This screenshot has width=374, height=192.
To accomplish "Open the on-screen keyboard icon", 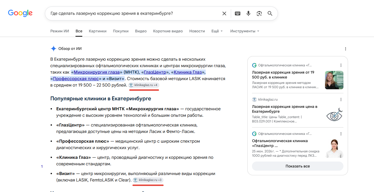I will tap(238, 13).
